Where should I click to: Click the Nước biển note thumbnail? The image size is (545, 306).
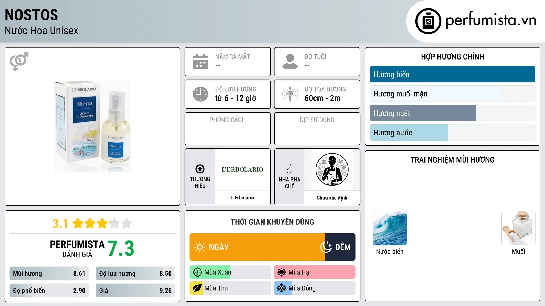pos(390,228)
